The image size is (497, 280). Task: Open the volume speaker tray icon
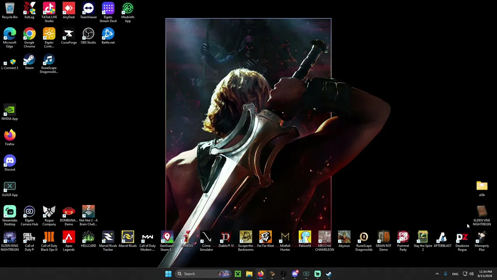pos(471,274)
